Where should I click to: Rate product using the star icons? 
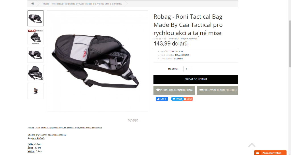coord(160,39)
